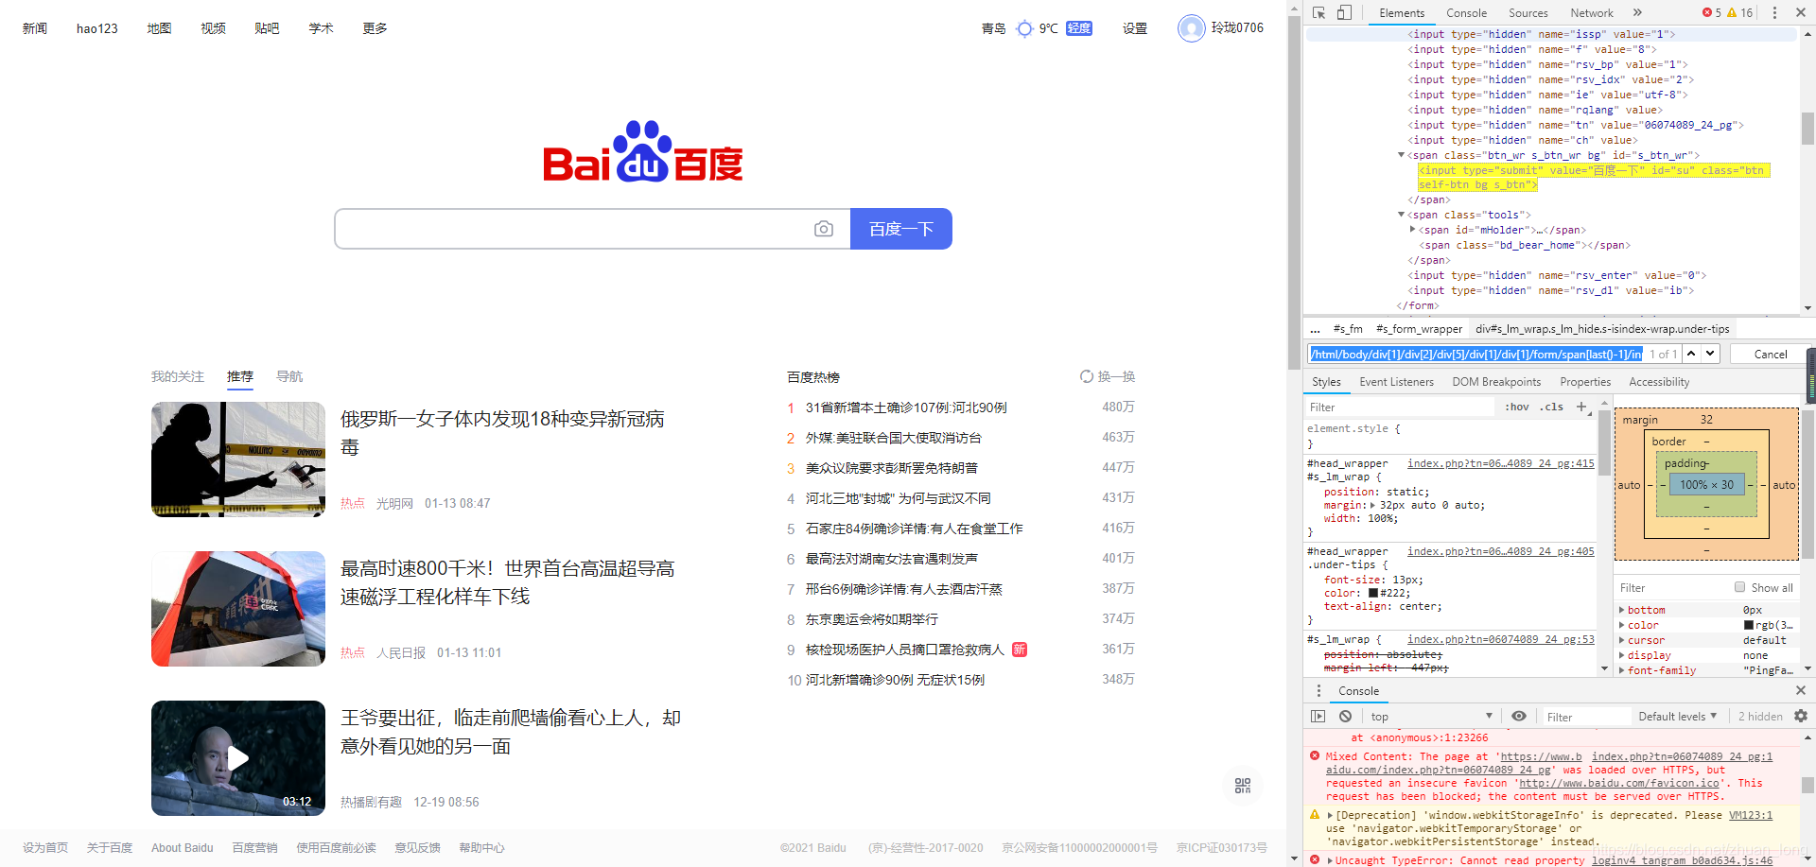Toggle the device toolbar in DevTools
This screenshot has width=1816, height=867.
[x=1344, y=12]
